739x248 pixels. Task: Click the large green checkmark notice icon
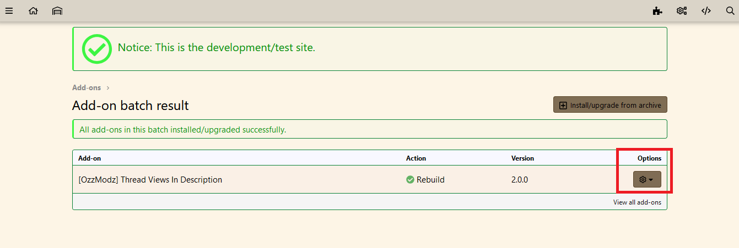click(97, 48)
